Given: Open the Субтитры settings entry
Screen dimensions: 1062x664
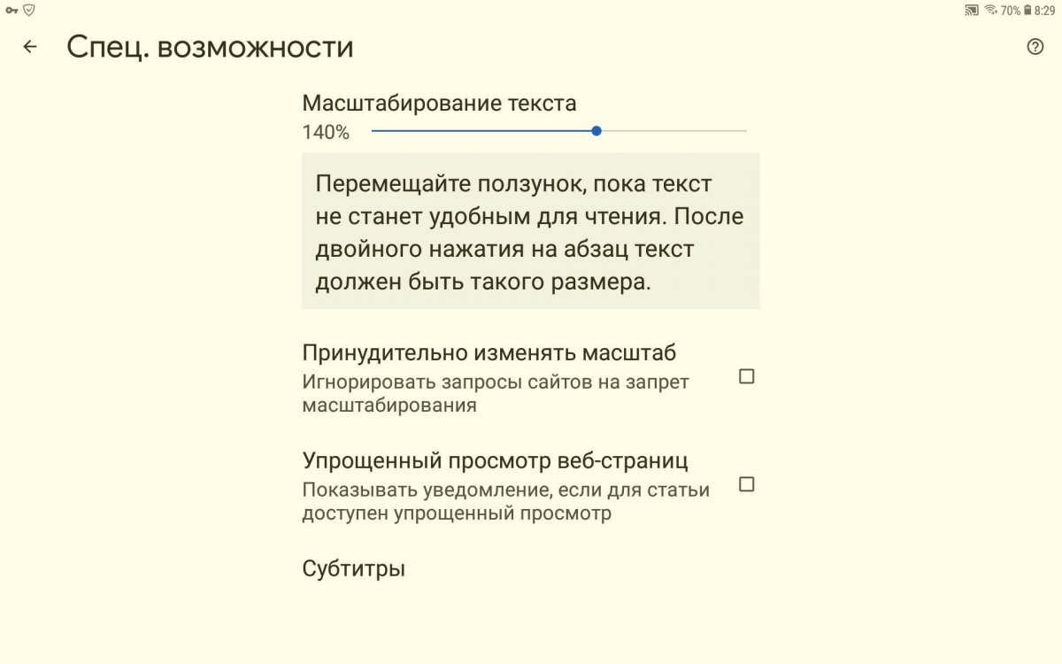Looking at the screenshot, I should (354, 568).
